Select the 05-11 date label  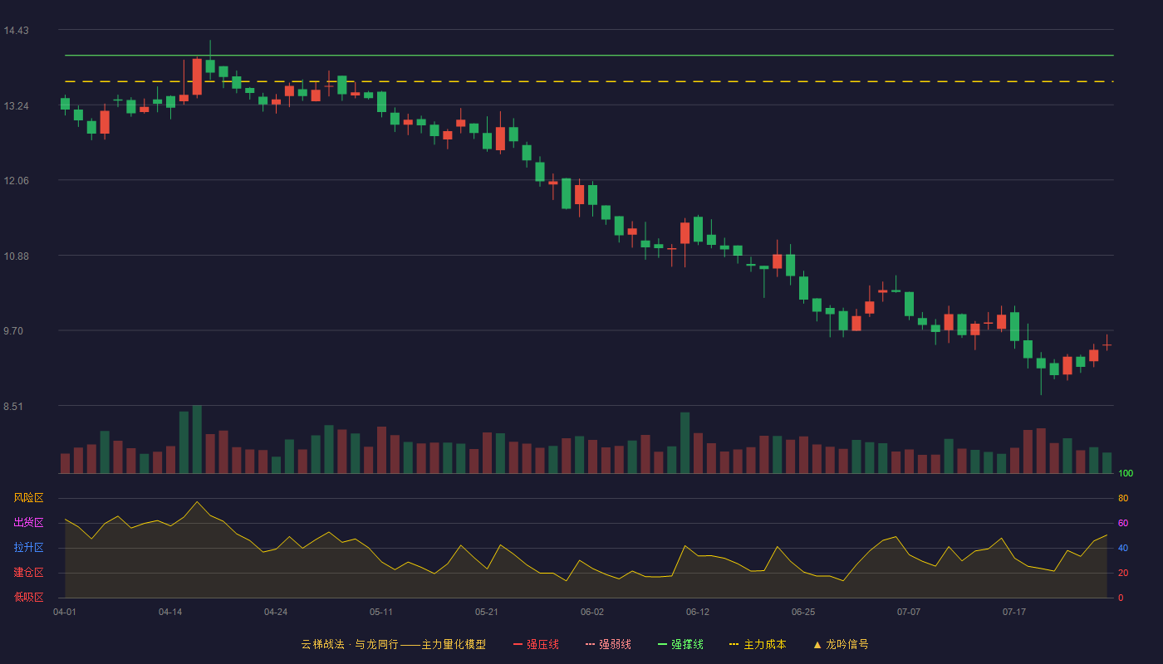coord(381,612)
